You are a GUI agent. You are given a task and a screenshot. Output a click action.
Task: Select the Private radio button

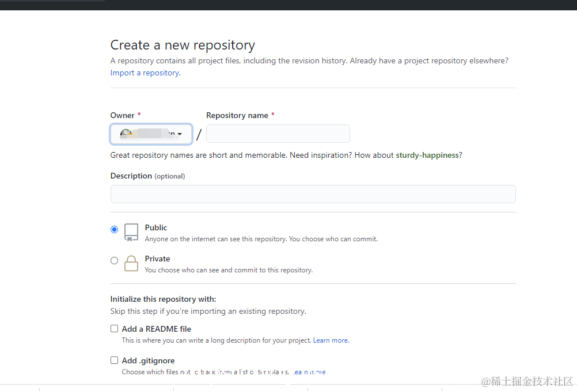click(115, 260)
